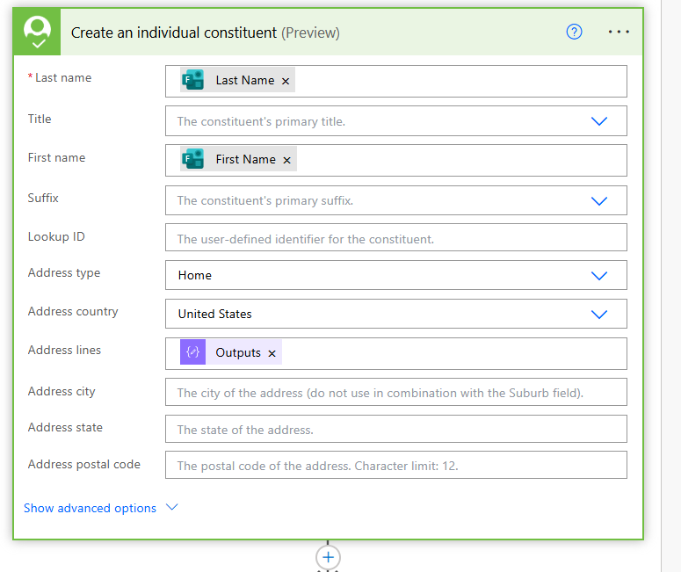
Task: Expand advanced options chevron
Action: (172, 507)
